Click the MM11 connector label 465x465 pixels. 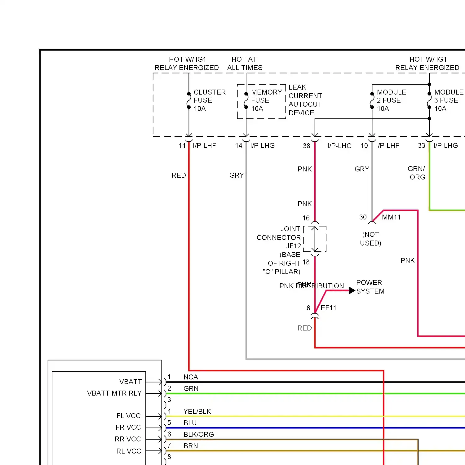[x=391, y=217]
